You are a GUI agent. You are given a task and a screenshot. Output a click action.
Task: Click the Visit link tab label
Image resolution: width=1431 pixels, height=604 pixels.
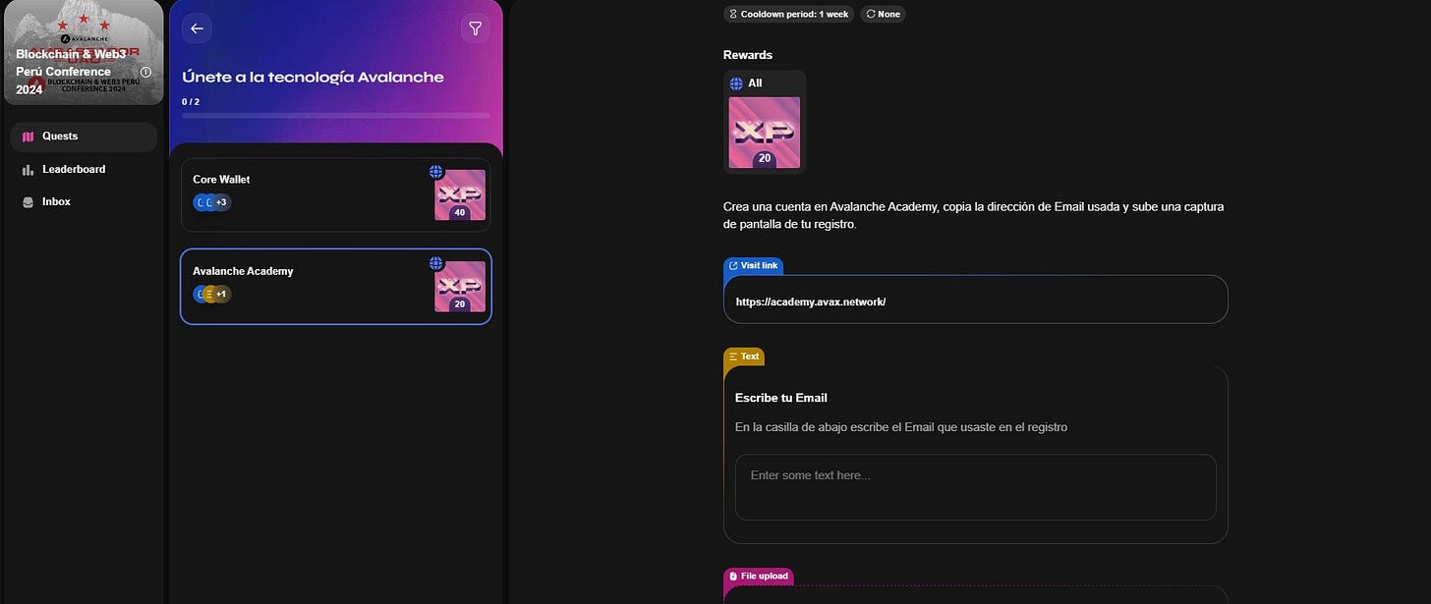[x=753, y=265]
